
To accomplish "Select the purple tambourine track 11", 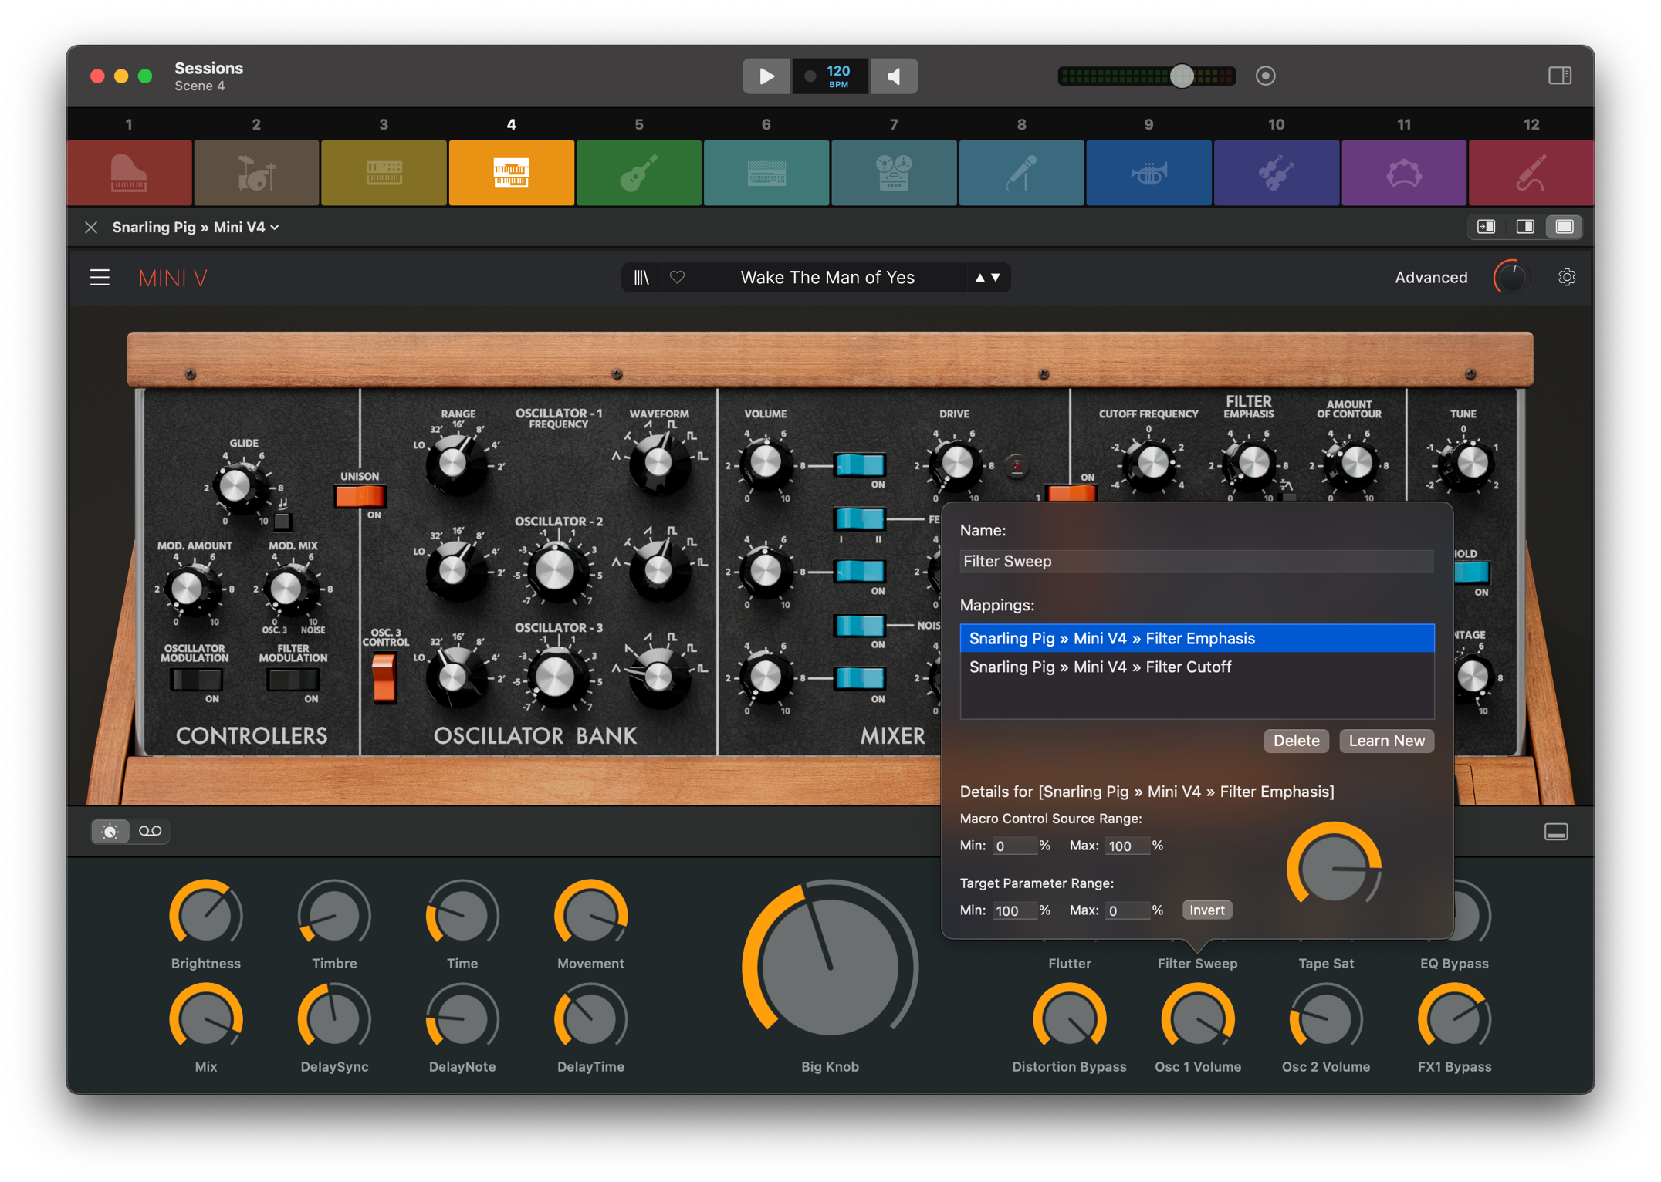I will 1404,173.
